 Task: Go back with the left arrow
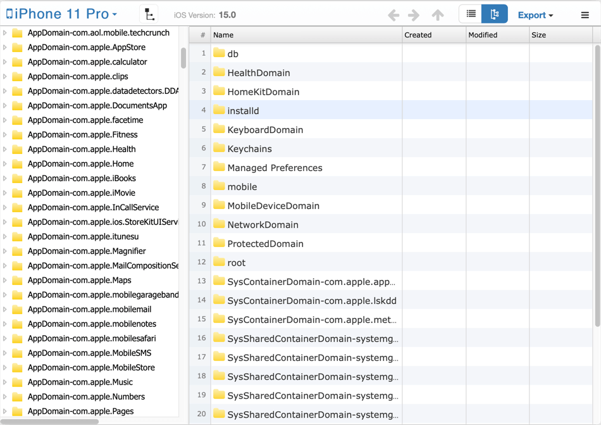(393, 15)
